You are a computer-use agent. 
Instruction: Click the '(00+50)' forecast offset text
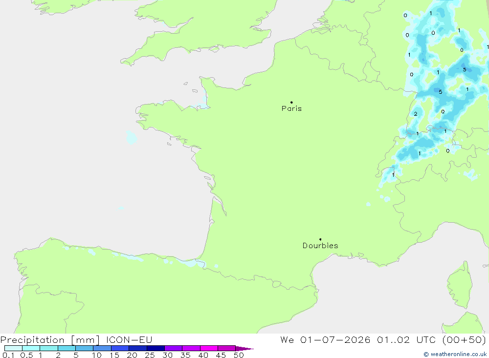[464, 339]
